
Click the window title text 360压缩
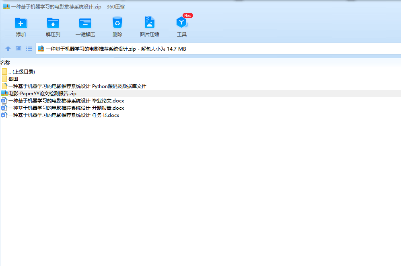pos(115,7)
